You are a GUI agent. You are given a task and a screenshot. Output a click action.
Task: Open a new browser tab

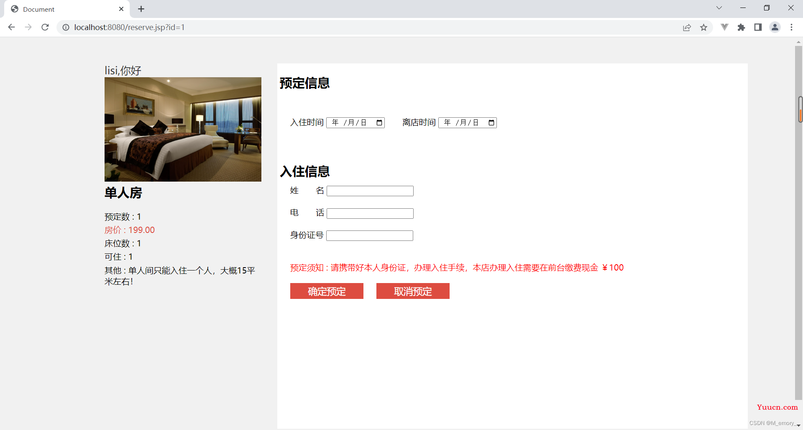pyautogui.click(x=141, y=9)
